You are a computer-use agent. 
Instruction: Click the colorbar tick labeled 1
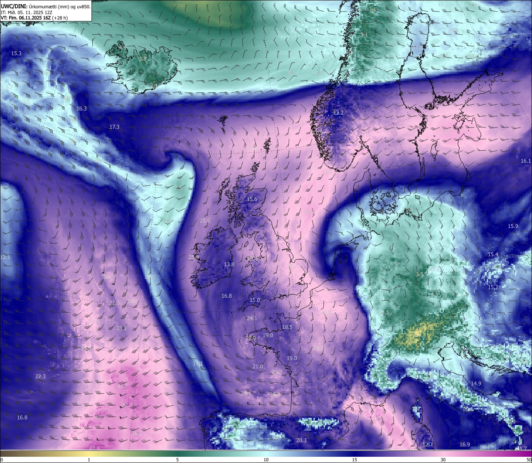(89, 460)
